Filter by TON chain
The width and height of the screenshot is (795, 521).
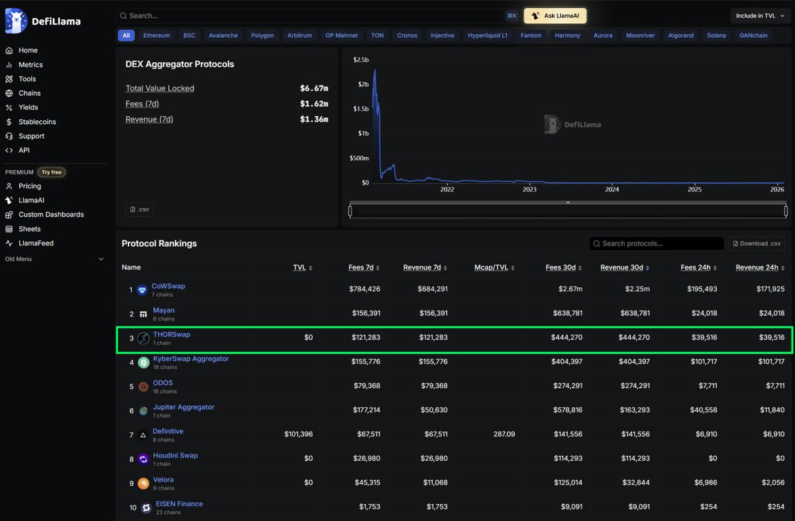[377, 35]
